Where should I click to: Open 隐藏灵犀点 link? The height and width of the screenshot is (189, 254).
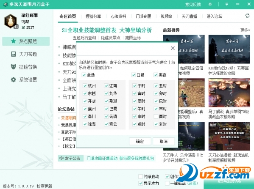click(x=111, y=38)
